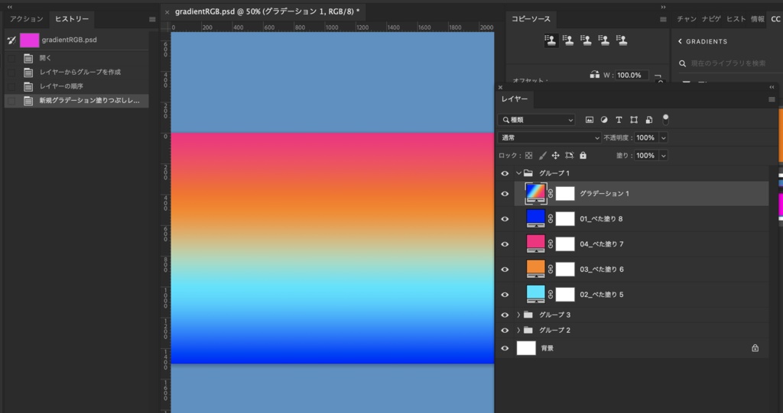Click the link icon on 01_べた塗り 8 layer
Image resolution: width=783 pixels, height=413 pixels.
click(x=551, y=218)
